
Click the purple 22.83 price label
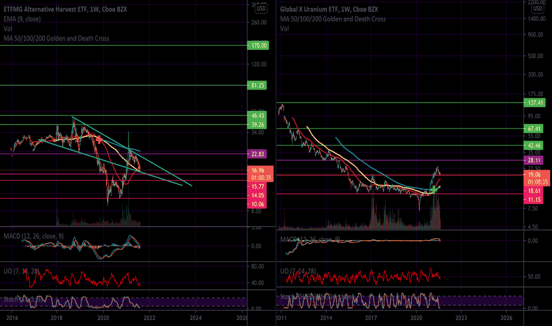(257, 154)
